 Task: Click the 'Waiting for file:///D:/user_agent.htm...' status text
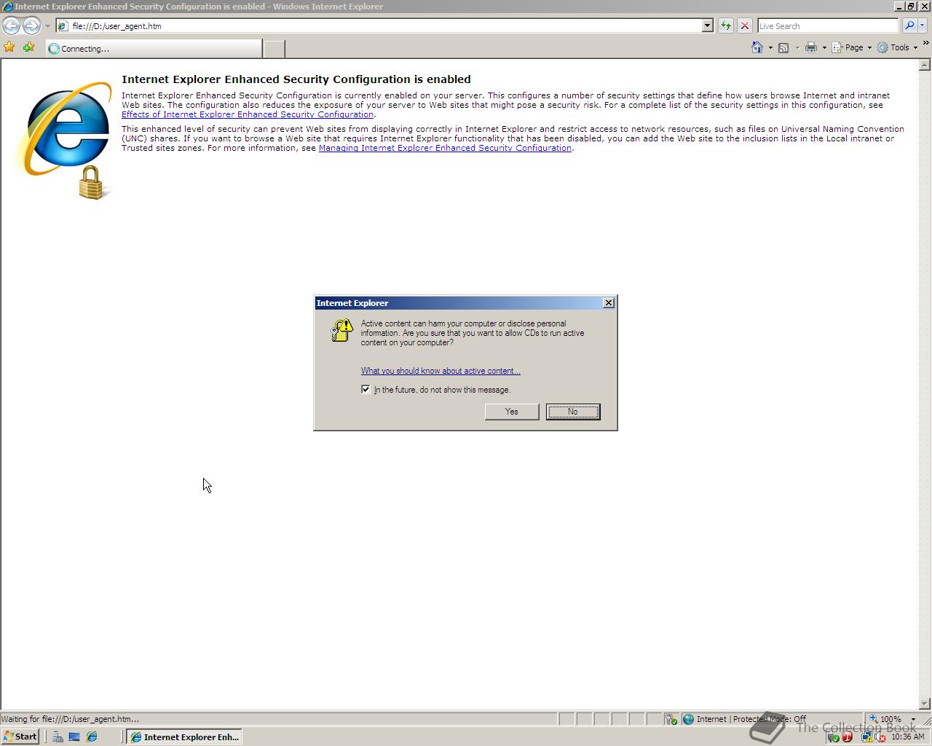(70, 719)
